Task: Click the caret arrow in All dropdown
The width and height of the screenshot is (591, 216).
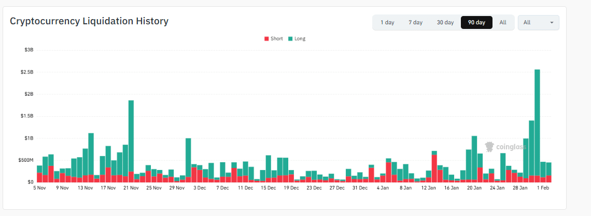Action: pyautogui.click(x=552, y=23)
